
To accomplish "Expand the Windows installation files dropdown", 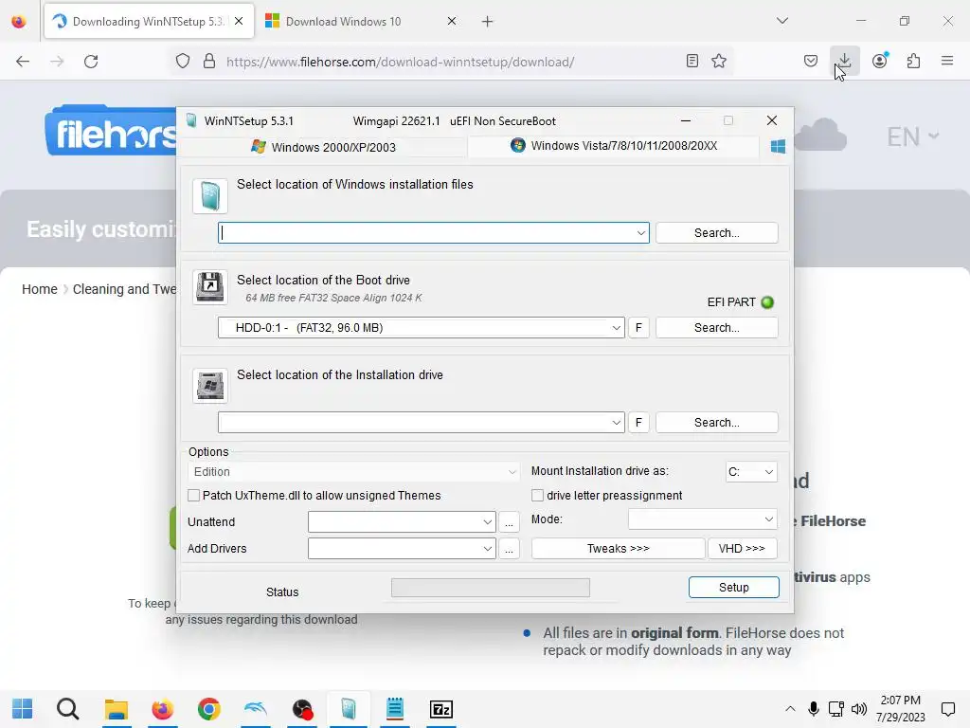I will (x=641, y=233).
